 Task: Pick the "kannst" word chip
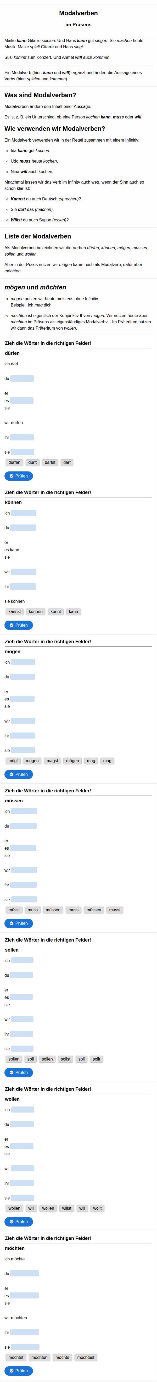pyautogui.click(x=14, y=612)
